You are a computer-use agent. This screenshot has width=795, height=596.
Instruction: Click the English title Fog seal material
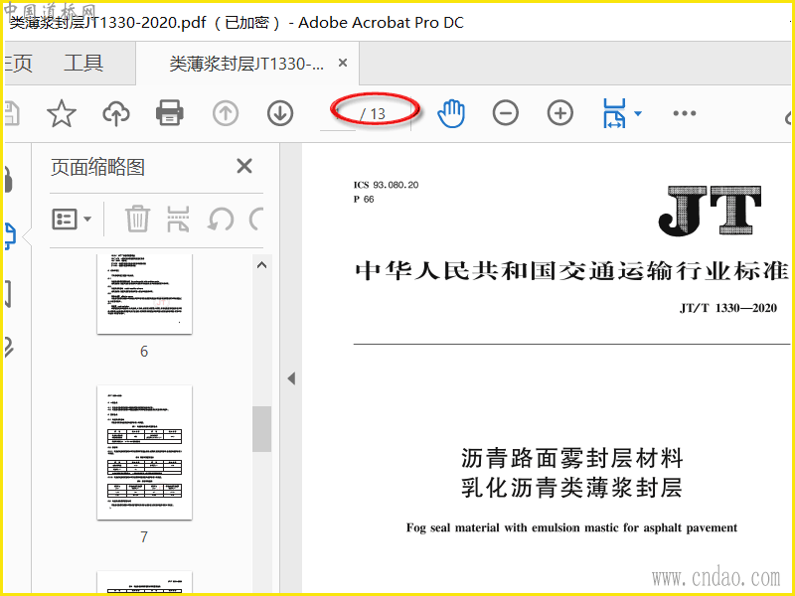(x=571, y=528)
